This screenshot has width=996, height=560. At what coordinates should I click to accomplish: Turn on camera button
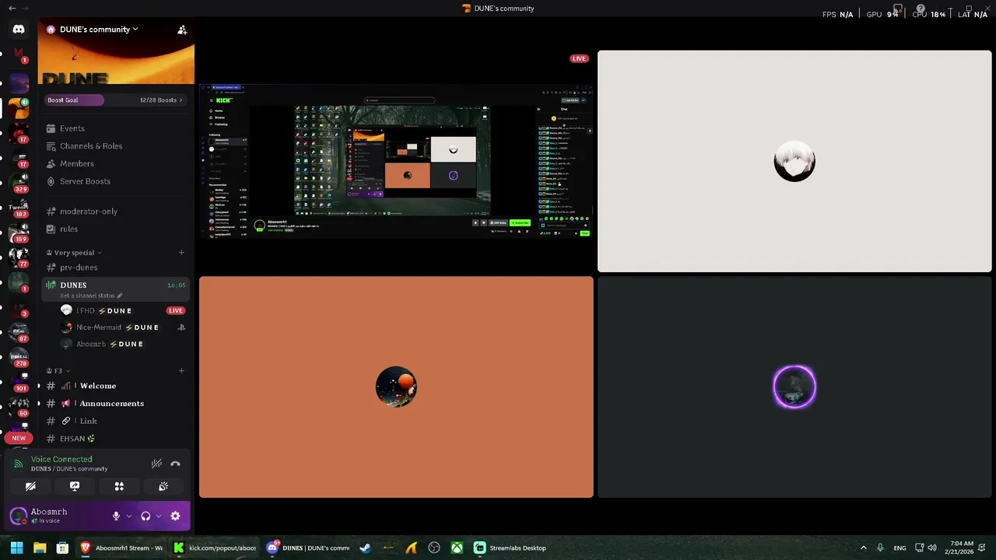coord(30,486)
